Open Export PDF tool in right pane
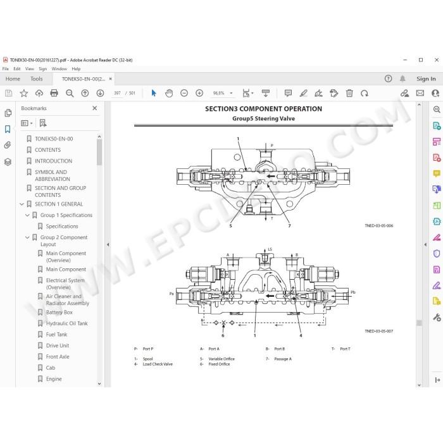Viewport: 443px width, 443px height. (437, 126)
